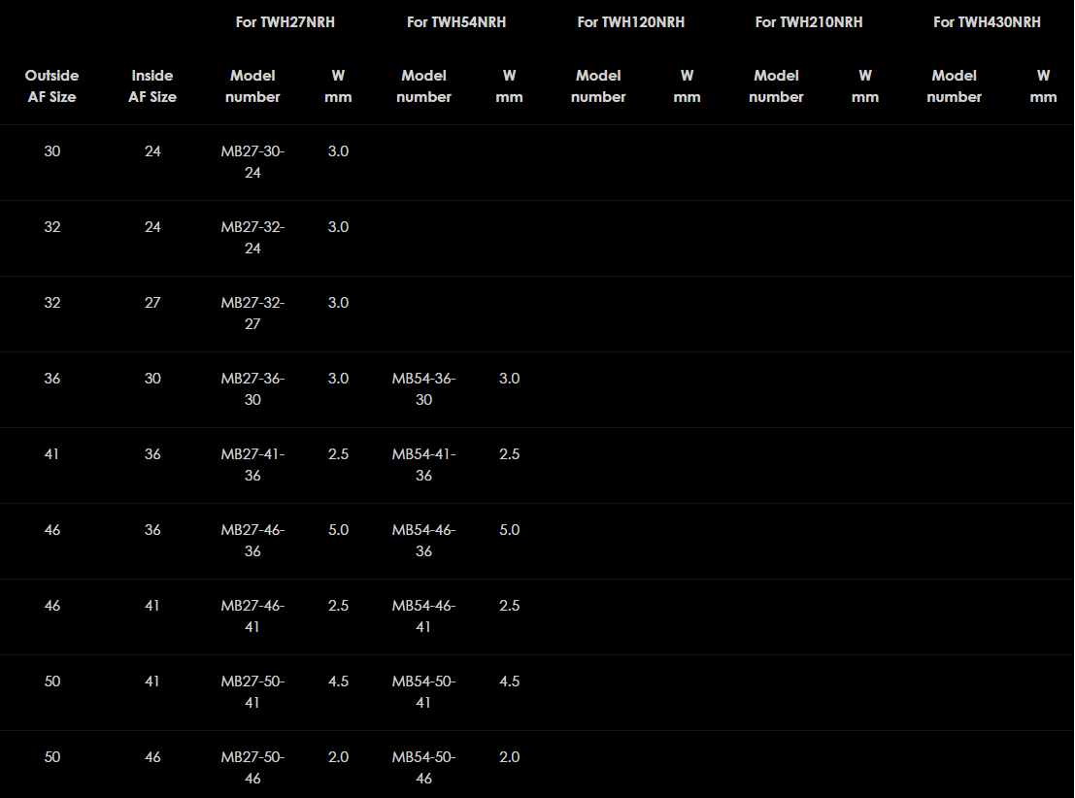Viewport: 1075px width, 798px height.
Task: Click the "For TWH120NRH" column group header
Action: point(630,21)
